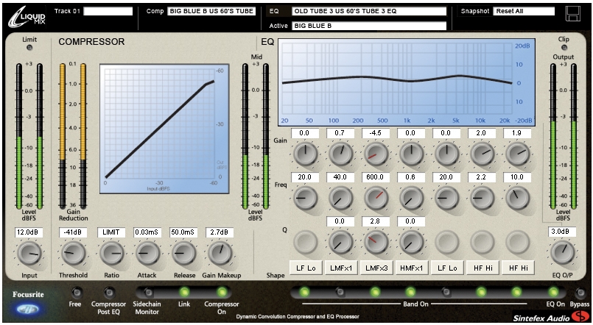Click the Input gain knob
Viewport: 593px width, 325px height.
[29, 253]
